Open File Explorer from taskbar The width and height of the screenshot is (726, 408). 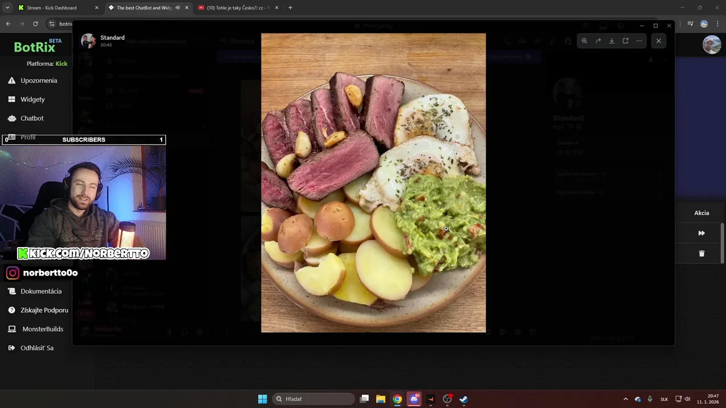381,399
